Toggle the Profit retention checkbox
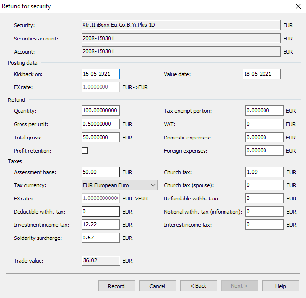This screenshot has width=306, height=298. pos(85,151)
